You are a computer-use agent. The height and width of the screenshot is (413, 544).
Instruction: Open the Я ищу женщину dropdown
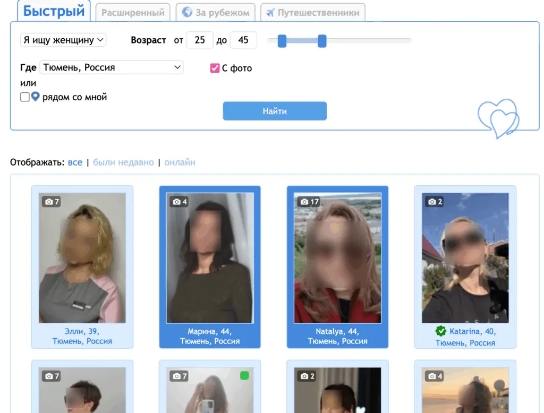point(63,40)
